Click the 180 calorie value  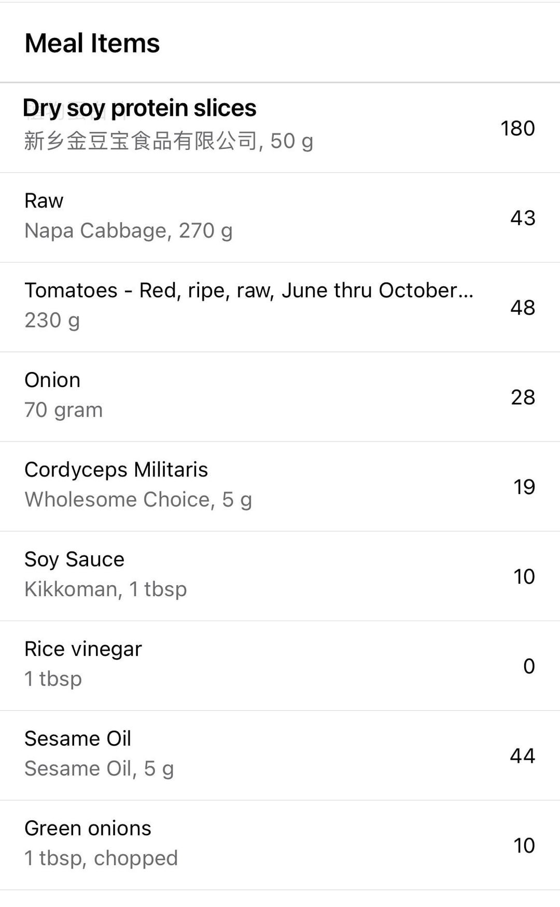pos(517,128)
